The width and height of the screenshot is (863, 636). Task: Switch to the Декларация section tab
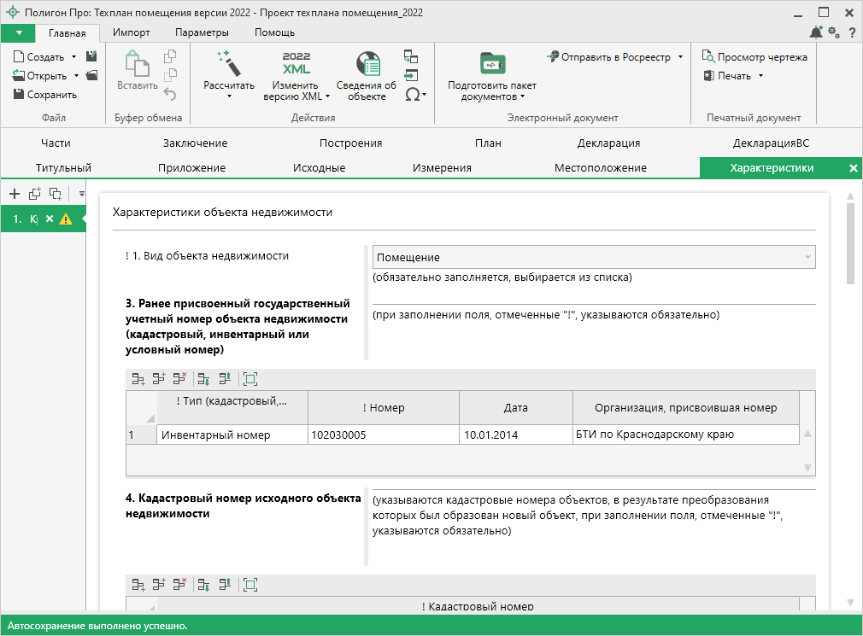point(608,143)
